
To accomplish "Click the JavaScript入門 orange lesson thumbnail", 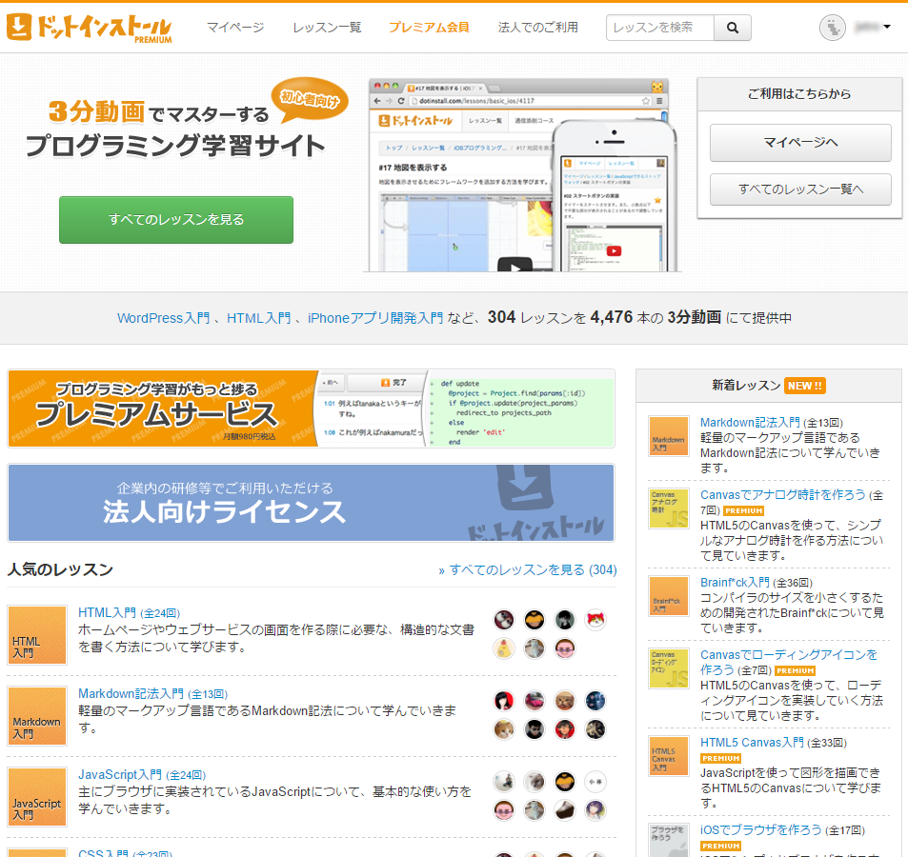I will [x=37, y=797].
